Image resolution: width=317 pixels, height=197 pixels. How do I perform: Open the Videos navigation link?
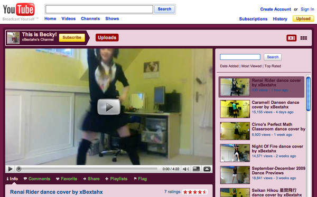click(69, 18)
